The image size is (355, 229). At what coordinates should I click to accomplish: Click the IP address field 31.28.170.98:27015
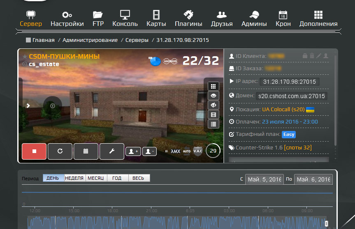289,82
